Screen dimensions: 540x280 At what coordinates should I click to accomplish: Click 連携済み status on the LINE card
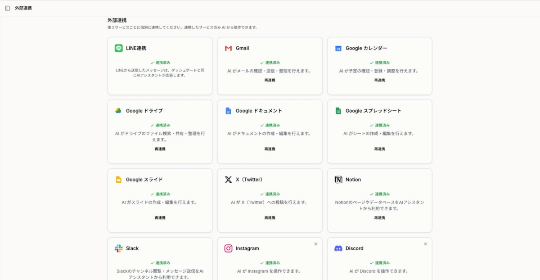(160, 63)
